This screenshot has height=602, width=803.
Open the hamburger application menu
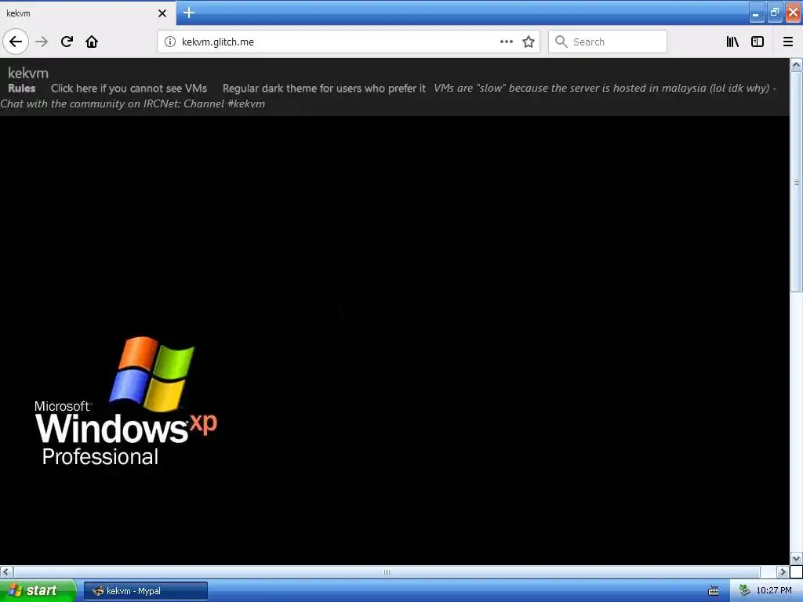point(788,42)
